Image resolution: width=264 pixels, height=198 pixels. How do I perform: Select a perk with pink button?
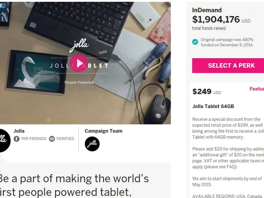(x=228, y=66)
